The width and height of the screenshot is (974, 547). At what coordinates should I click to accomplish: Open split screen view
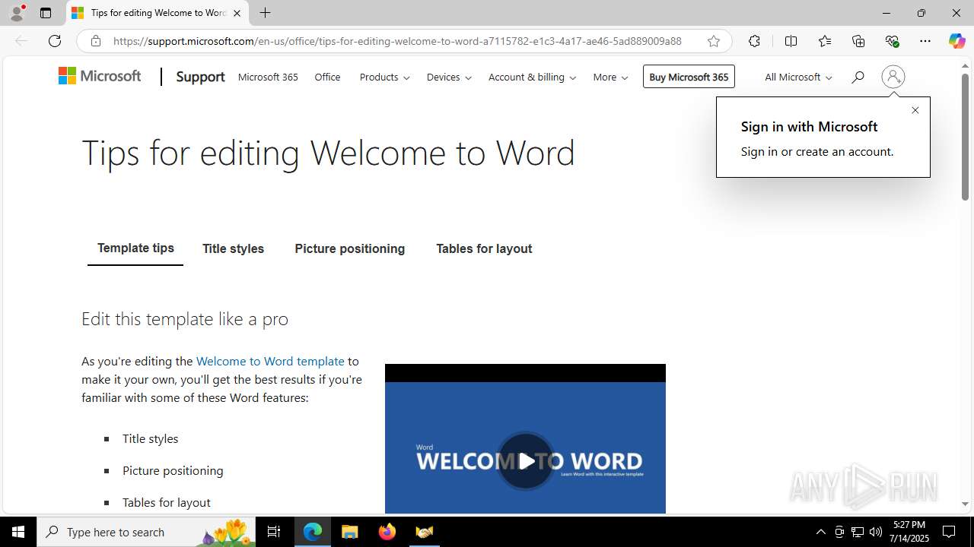coord(791,41)
